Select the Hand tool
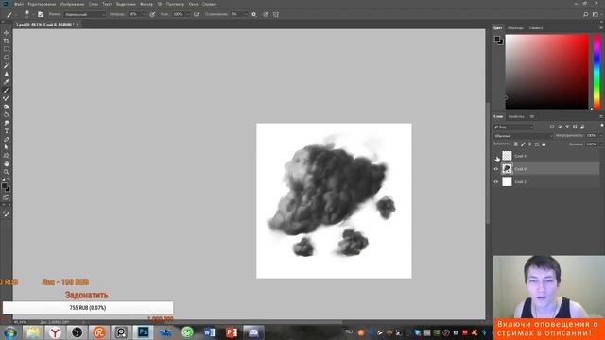The height and width of the screenshot is (340, 605). click(7, 163)
